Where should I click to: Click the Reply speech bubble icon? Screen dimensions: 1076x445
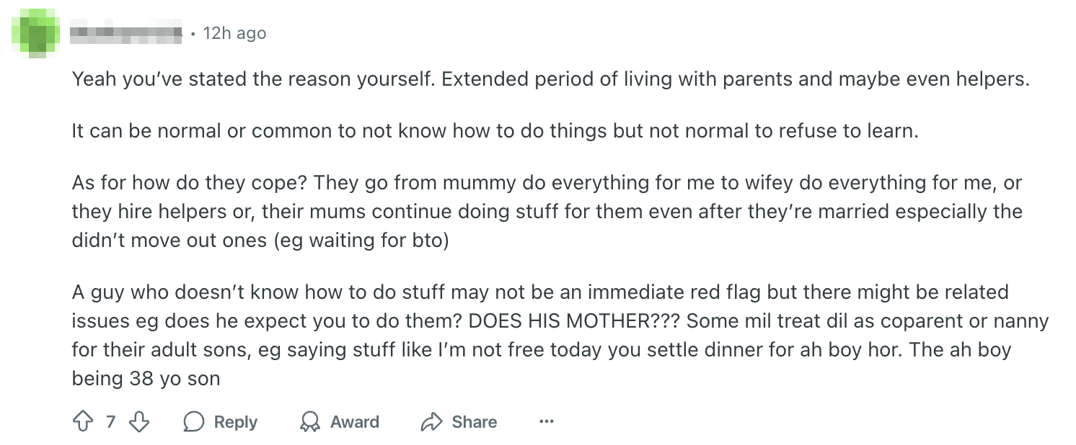[194, 422]
